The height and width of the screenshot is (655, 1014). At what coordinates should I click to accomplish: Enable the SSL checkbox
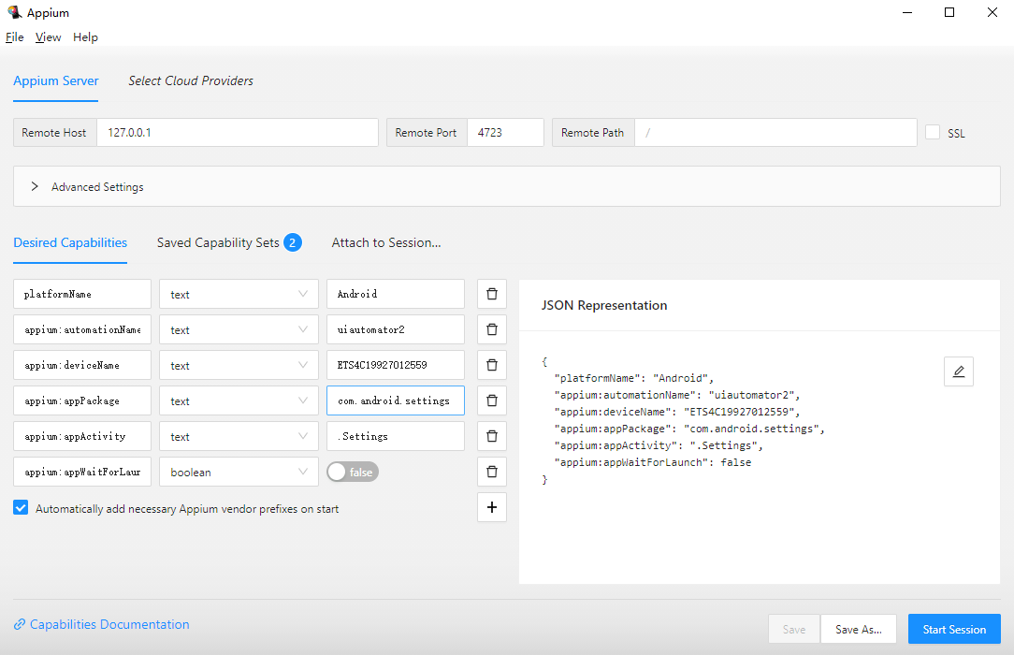point(933,132)
